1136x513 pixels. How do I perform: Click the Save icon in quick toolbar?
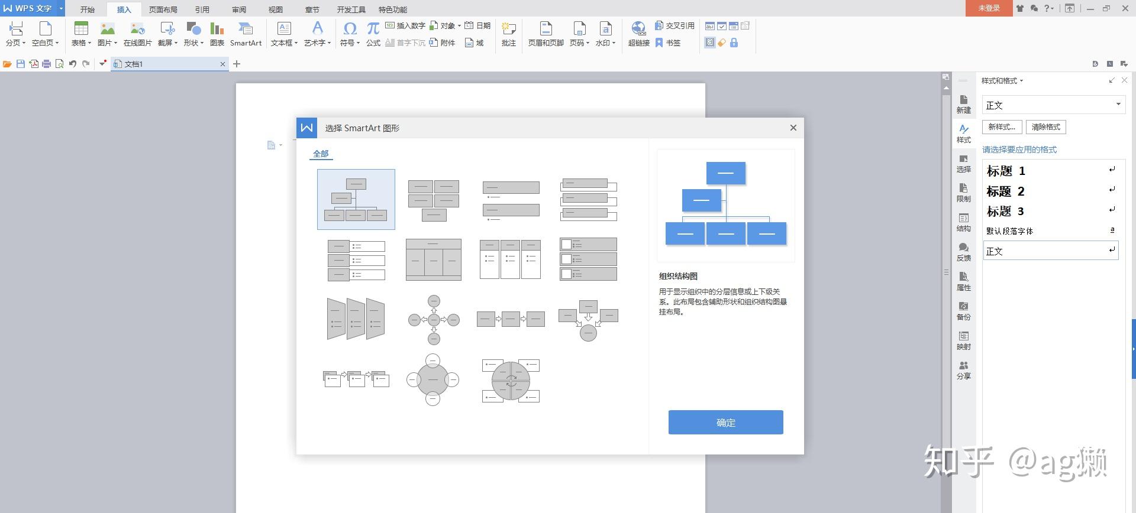point(21,64)
